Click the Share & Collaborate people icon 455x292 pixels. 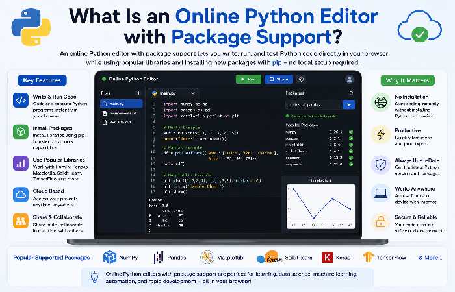point(21,221)
